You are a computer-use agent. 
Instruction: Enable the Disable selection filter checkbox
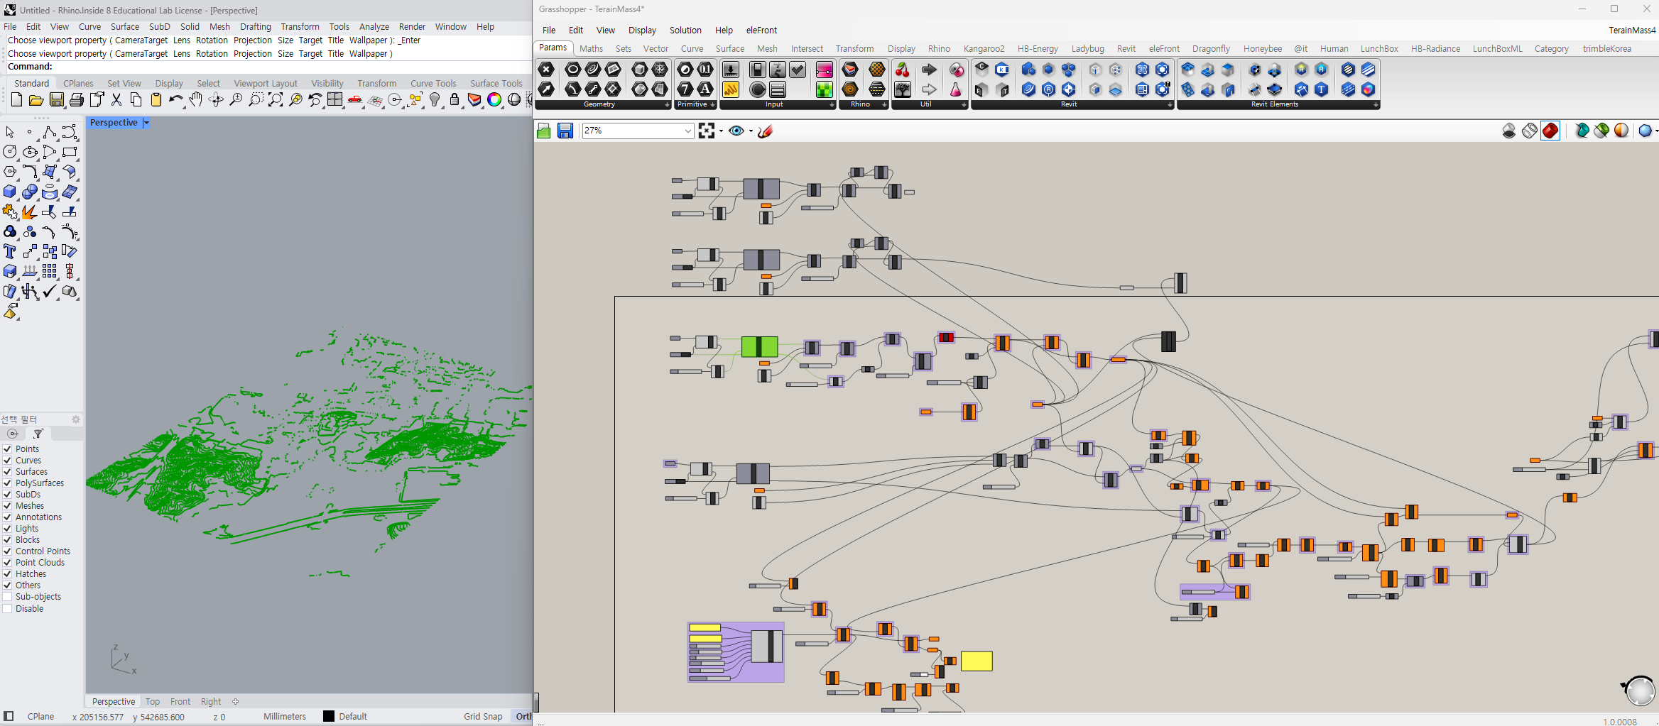tap(7, 608)
